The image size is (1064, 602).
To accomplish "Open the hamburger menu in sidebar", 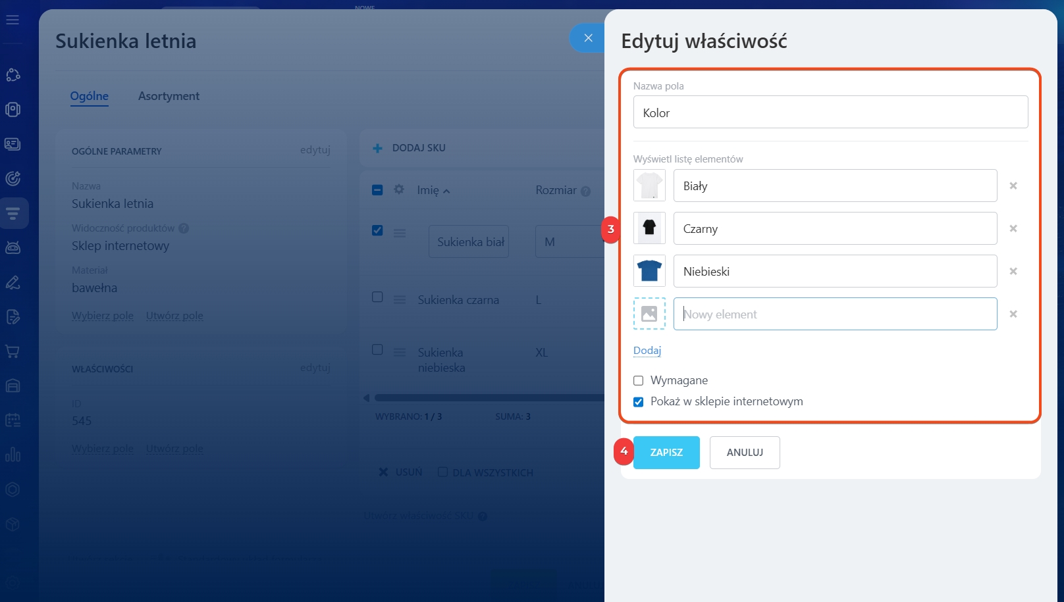I will 13,20.
